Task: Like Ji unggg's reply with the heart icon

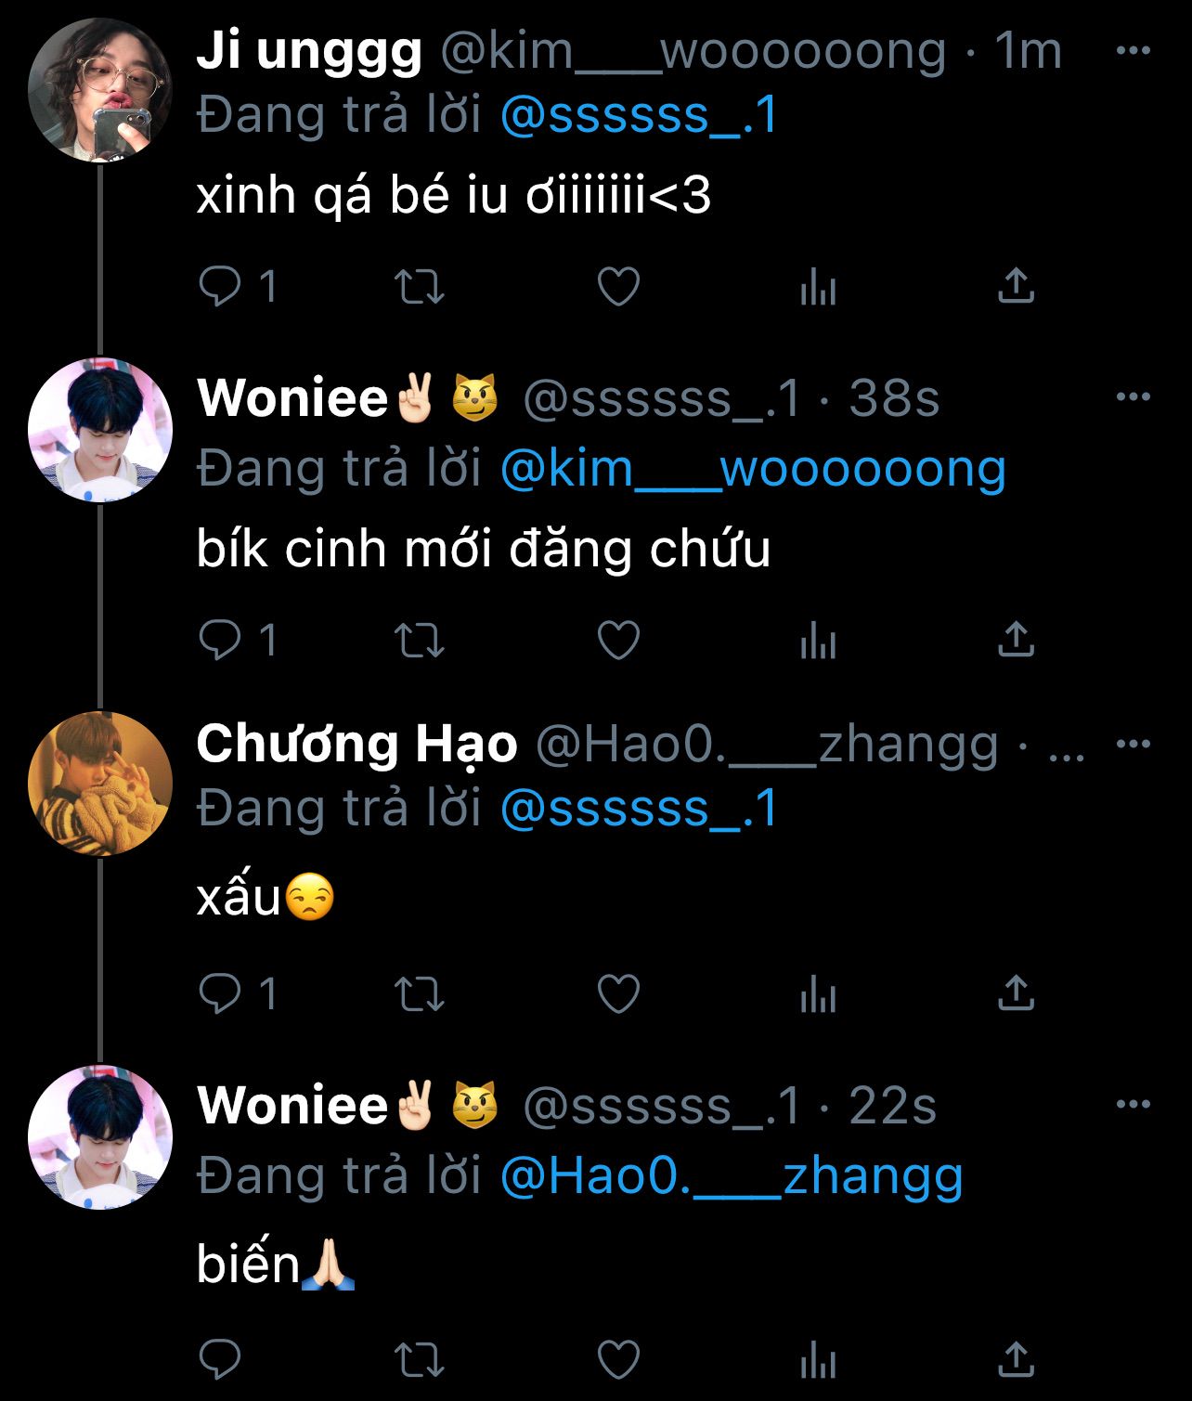Action: (x=618, y=286)
